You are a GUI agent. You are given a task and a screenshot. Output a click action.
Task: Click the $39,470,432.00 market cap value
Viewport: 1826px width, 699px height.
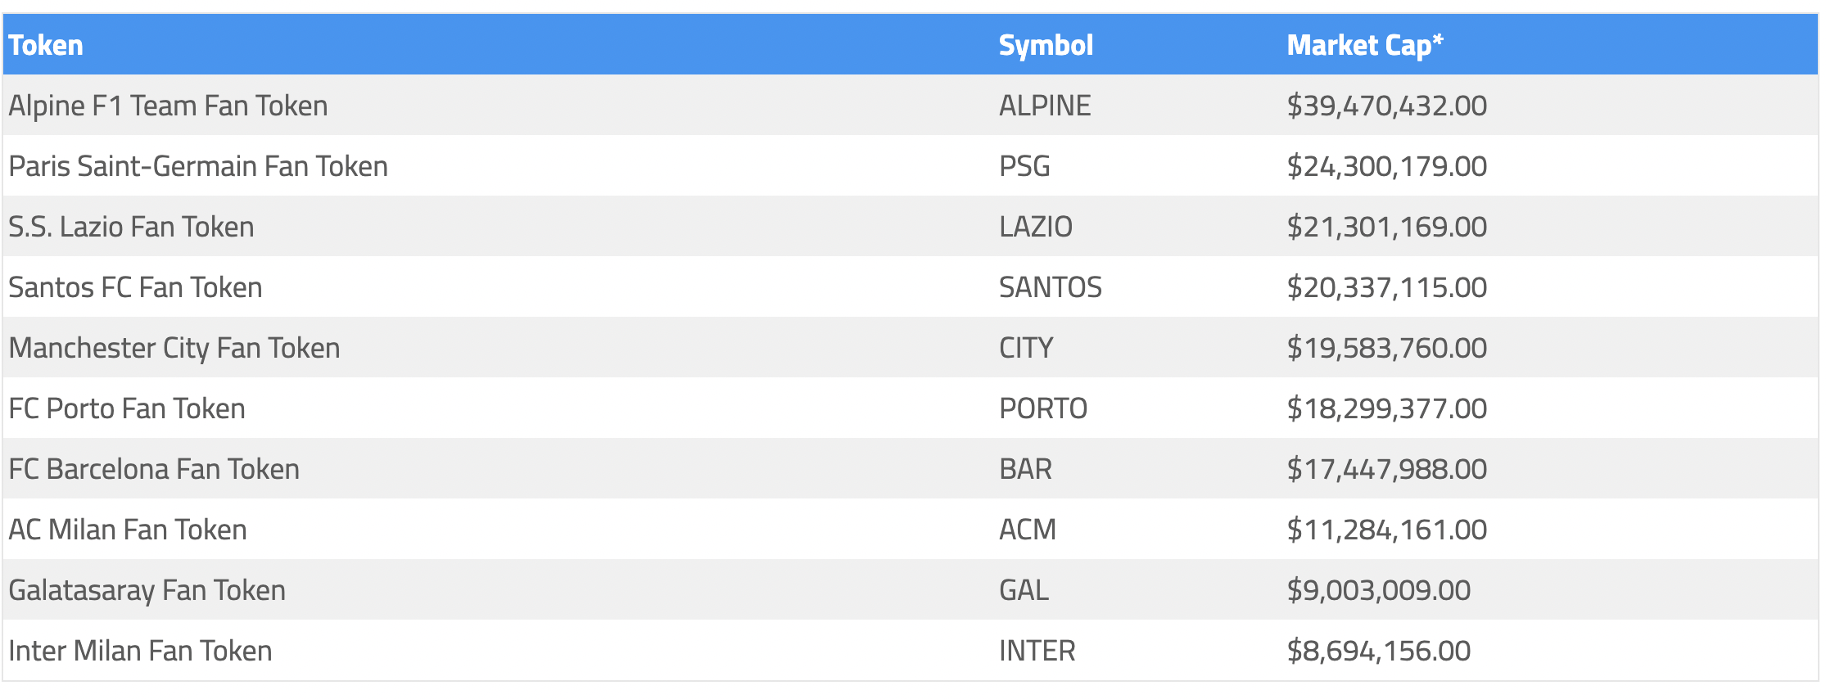point(1386,106)
